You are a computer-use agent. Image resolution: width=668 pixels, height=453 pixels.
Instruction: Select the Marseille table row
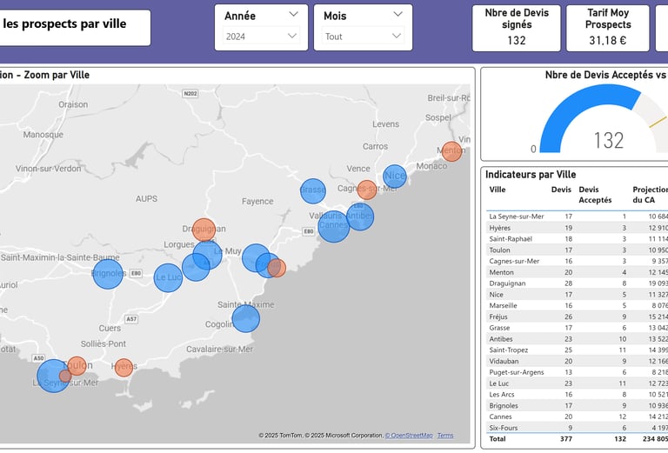578,305
